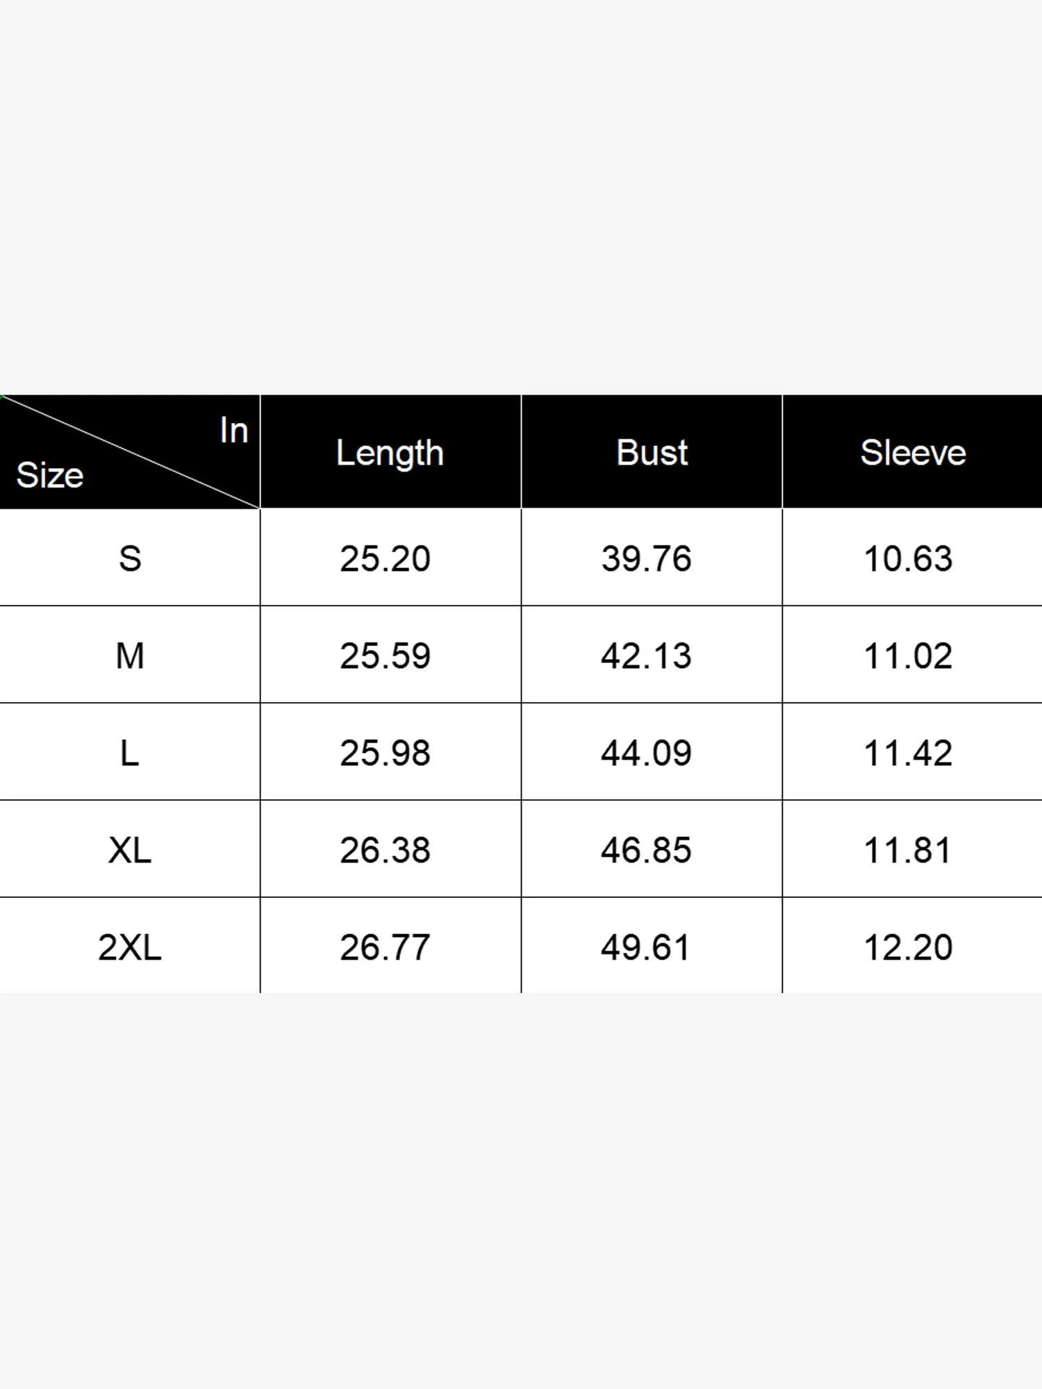Click the 46.85 bust measurement
1042x1389 pixels.
click(646, 850)
